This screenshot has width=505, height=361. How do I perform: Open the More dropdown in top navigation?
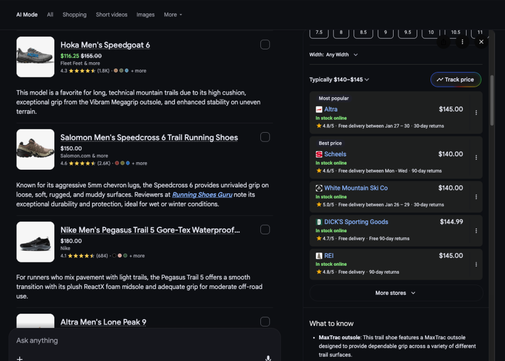[173, 15]
